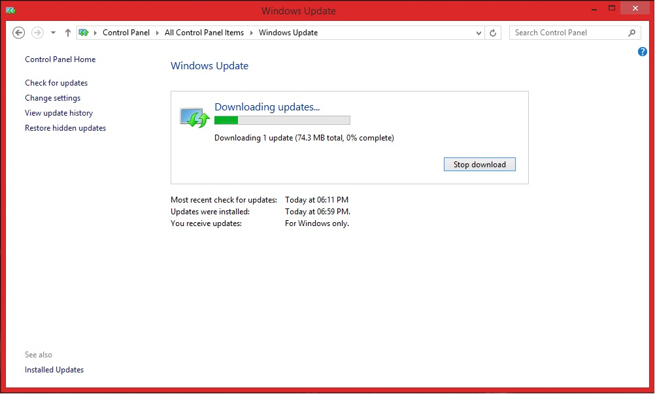Click the updates monitor icon with green arrows

coord(195,117)
